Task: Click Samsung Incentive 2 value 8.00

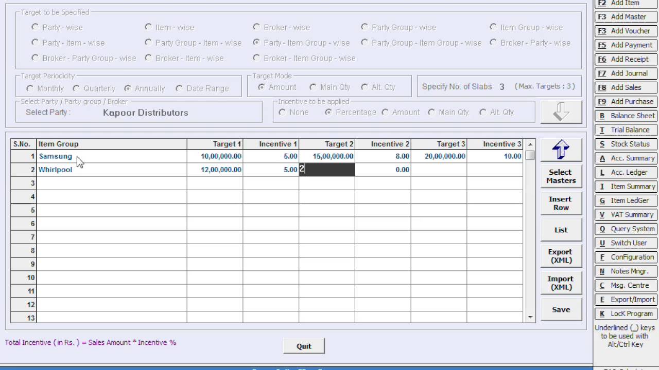Action: click(x=383, y=156)
